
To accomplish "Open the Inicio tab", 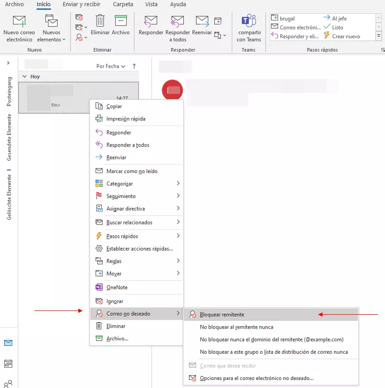I will (44, 4).
